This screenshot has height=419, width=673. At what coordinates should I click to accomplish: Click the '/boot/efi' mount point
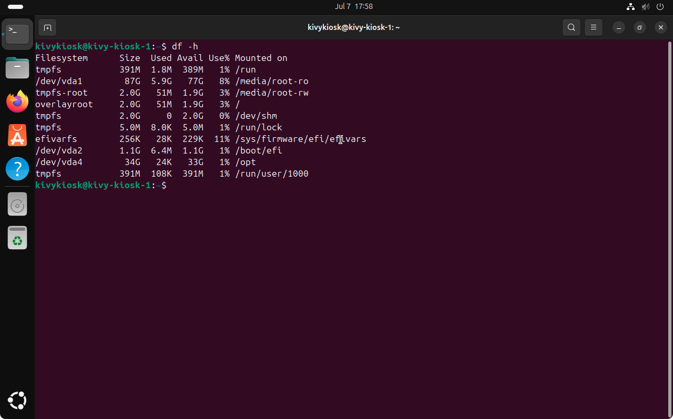259,150
